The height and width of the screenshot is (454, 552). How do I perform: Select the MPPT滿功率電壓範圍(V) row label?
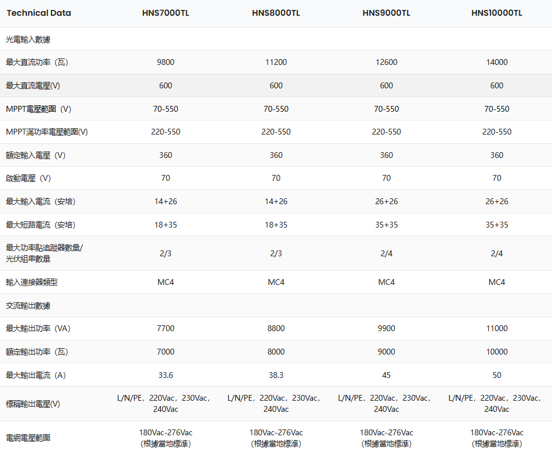(x=47, y=132)
